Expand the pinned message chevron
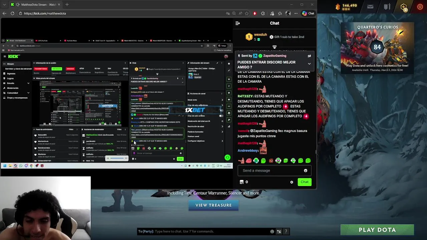The image size is (427, 240). [x=309, y=64]
